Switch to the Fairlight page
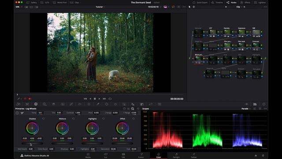This screenshot has height=159, width=282. tap(176, 155)
